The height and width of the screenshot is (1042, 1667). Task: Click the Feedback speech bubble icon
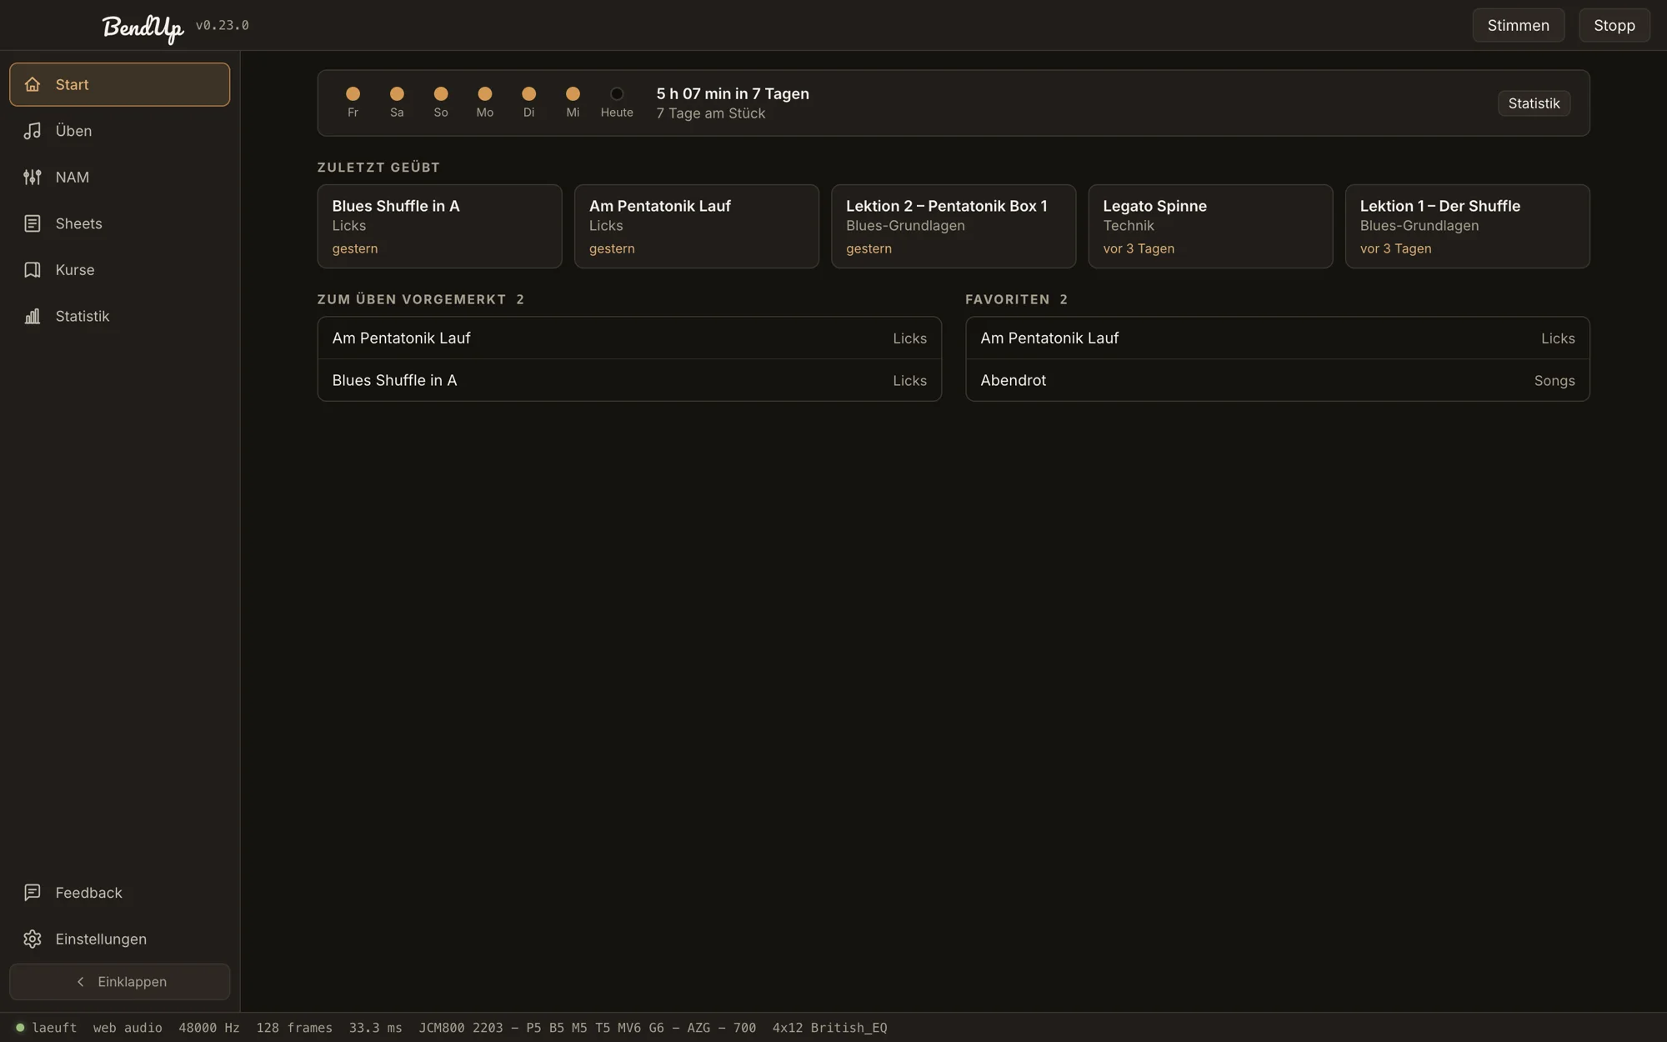[x=33, y=893]
